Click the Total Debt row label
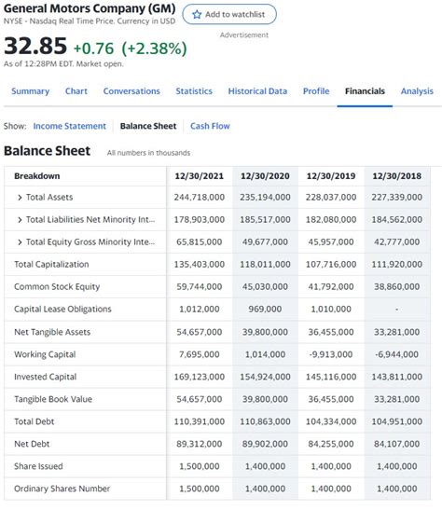This screenshot has width=442, height=510. coord(35,421)
